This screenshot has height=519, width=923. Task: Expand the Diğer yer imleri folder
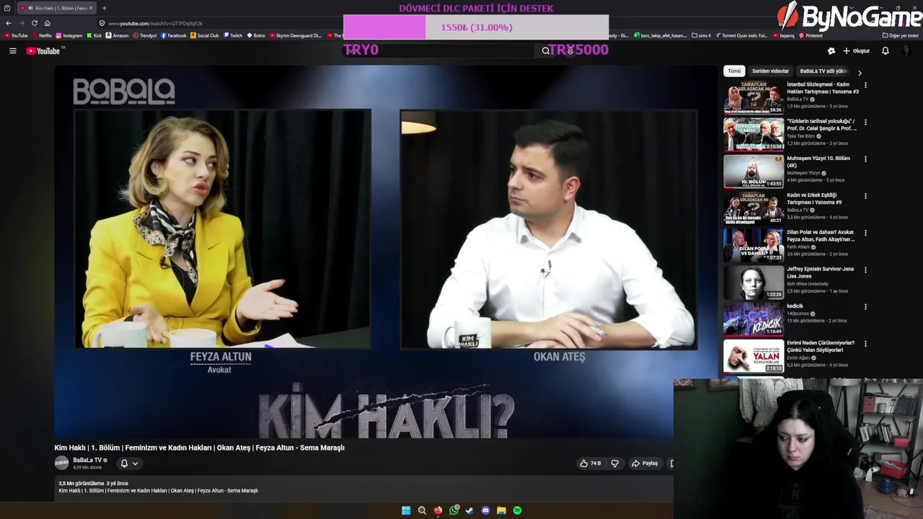coord(900,35)
